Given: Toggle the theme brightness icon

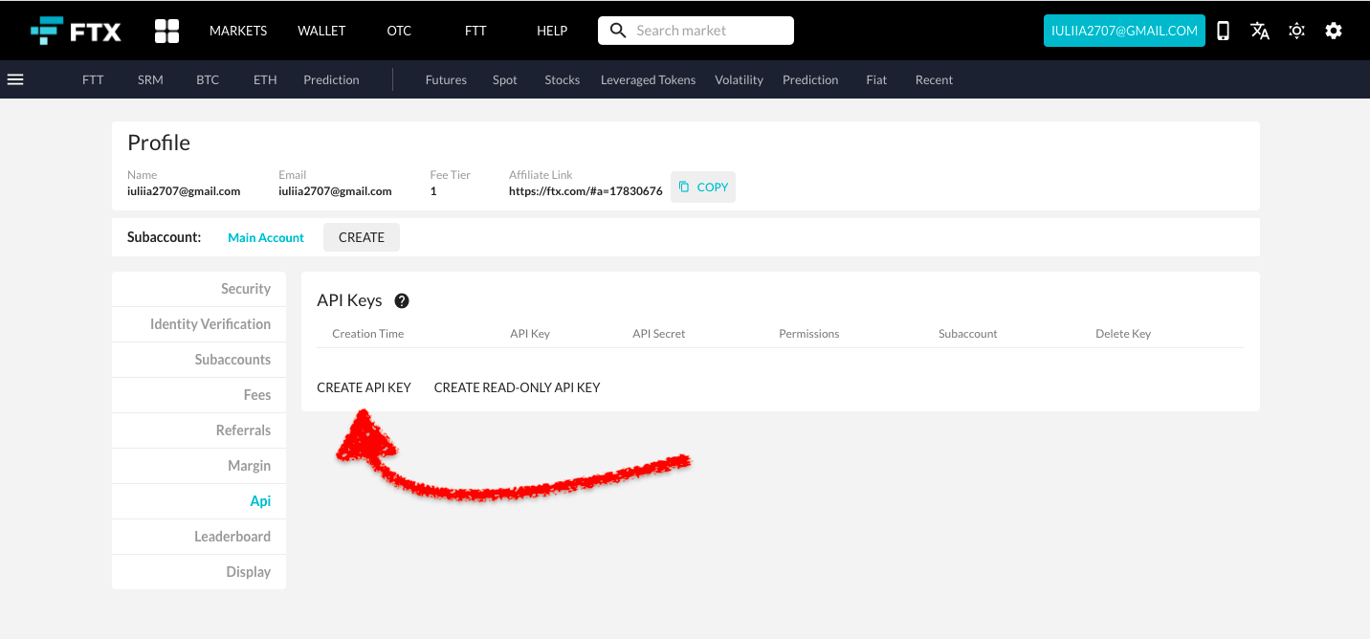Looking at the screenshot, I should (1296, 30).
